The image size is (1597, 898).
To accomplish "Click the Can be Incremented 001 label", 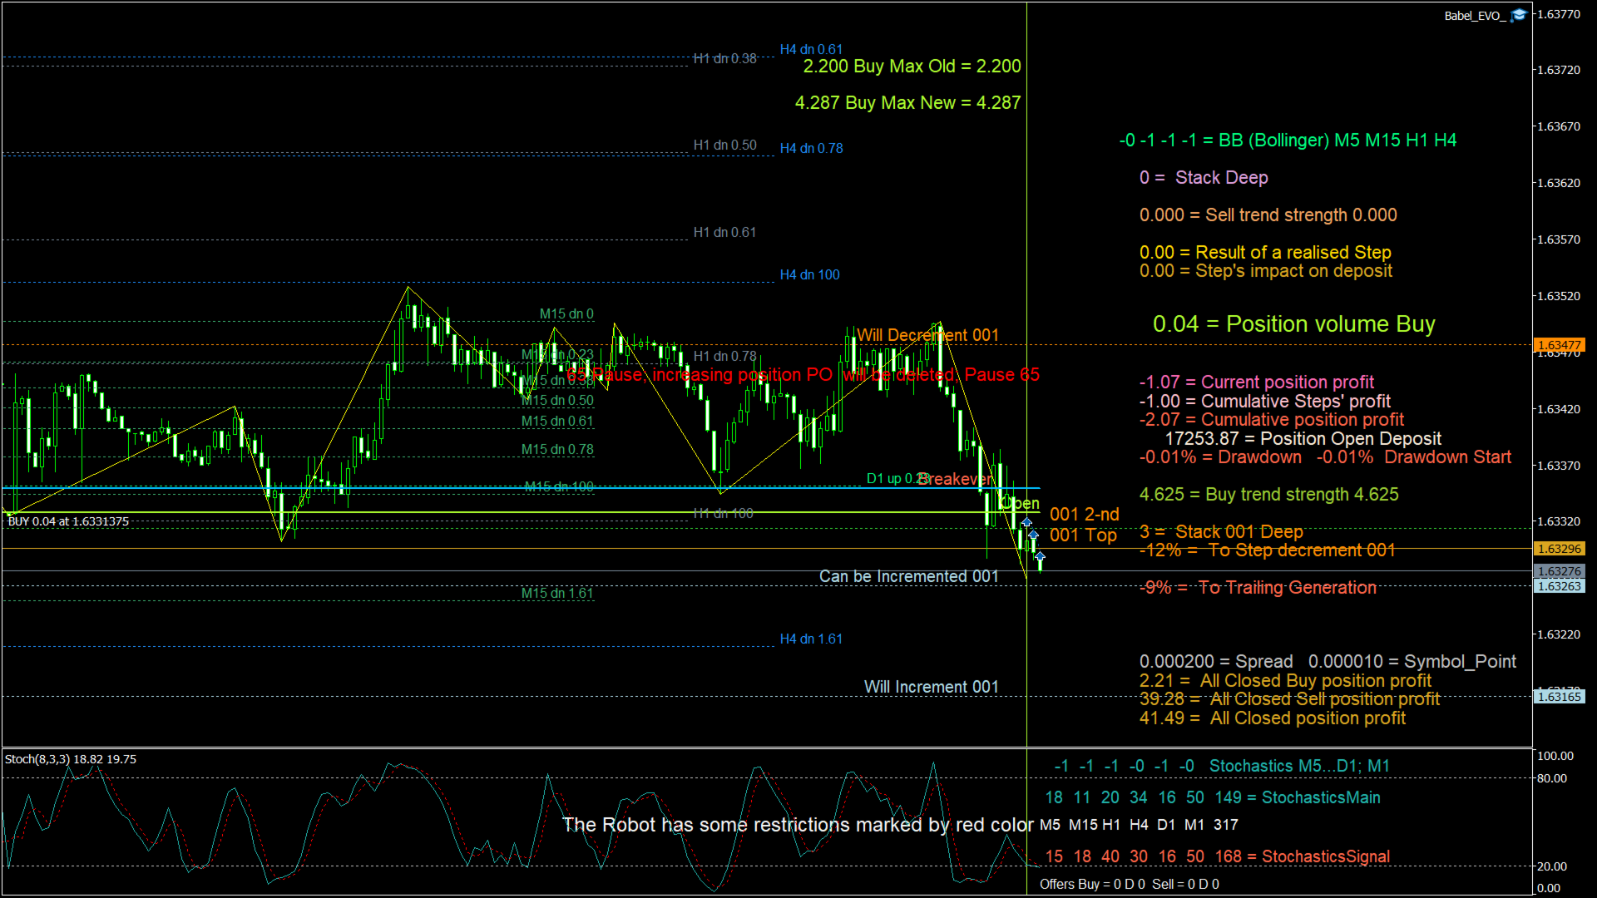I will click(908, 577).
